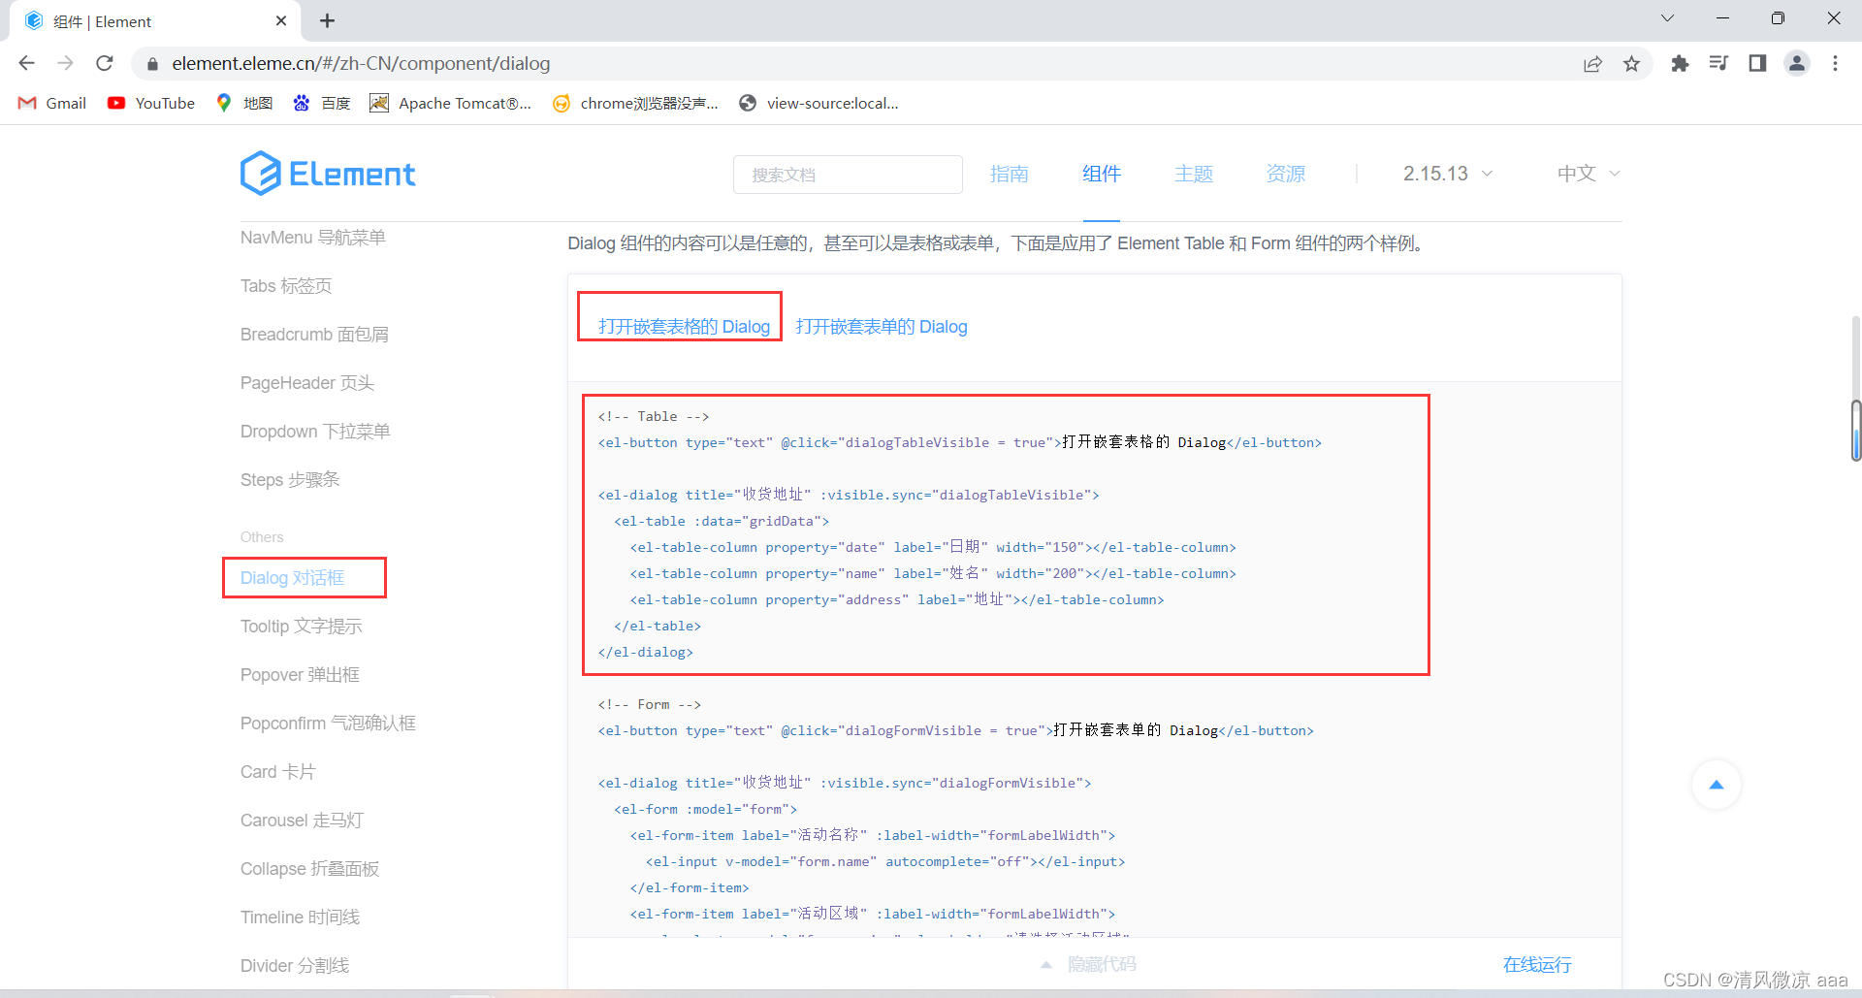This screenshot has width=1862, height=998.
Task: Click the back-to-top arrow button
Action: pyautogui.click(x=1717, y=785)
